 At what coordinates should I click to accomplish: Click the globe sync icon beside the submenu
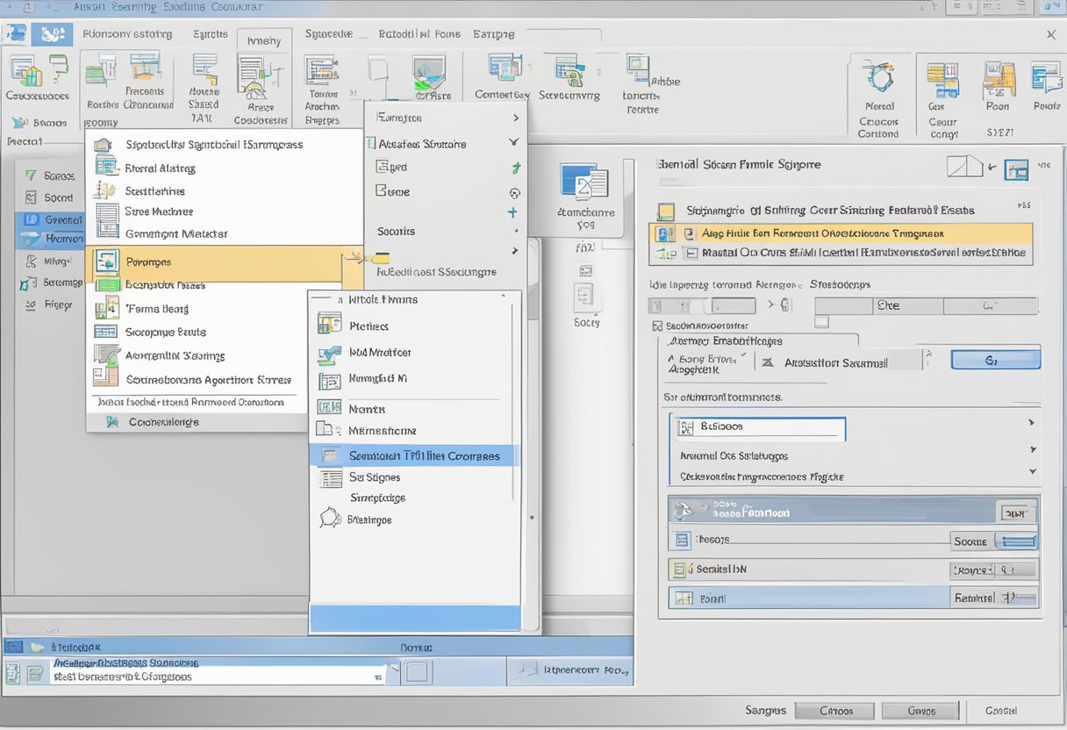coord(514,193)
